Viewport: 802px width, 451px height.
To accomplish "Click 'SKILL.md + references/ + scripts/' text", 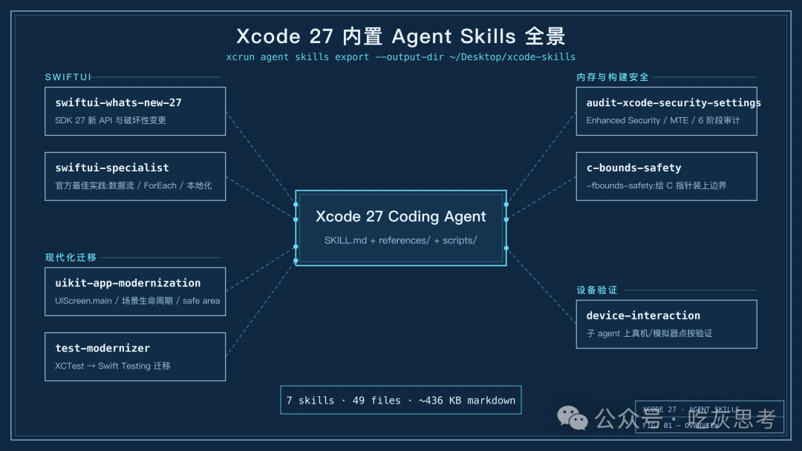I will (400, 240).
